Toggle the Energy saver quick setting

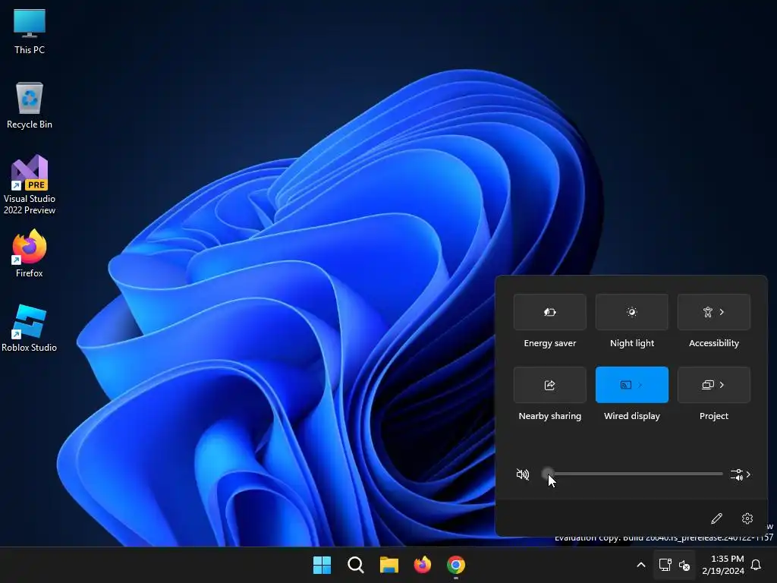(549, 312)
